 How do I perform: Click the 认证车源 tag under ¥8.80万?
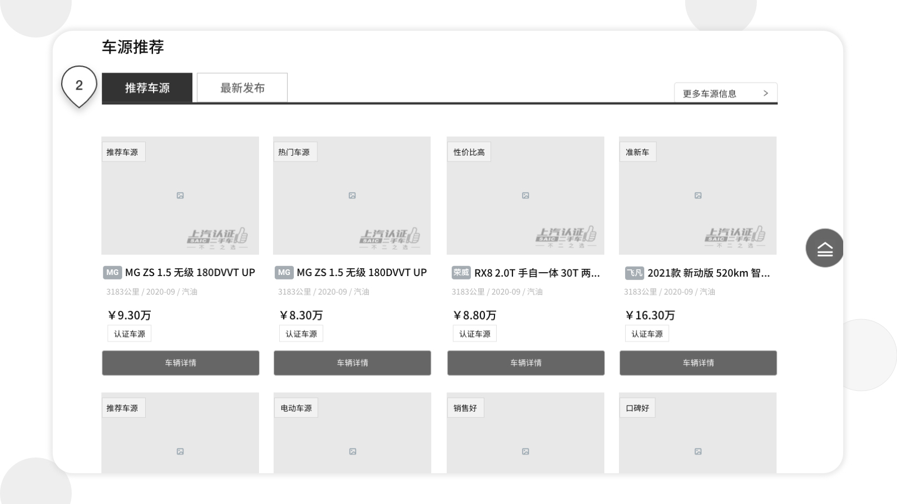[475, 334]
